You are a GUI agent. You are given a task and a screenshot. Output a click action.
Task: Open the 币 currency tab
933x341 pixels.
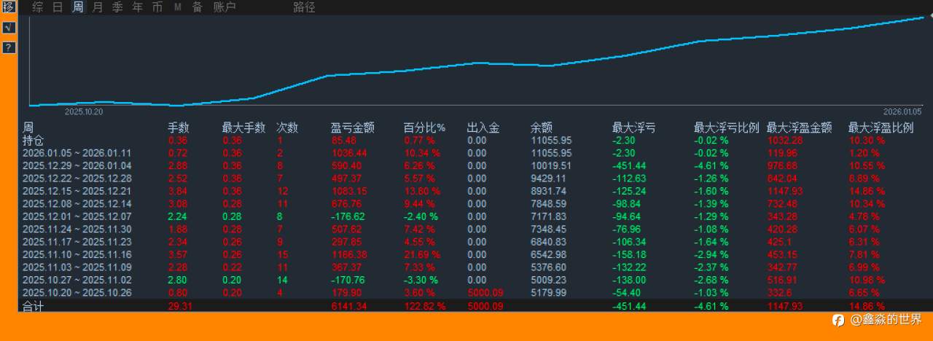(157, 7)
